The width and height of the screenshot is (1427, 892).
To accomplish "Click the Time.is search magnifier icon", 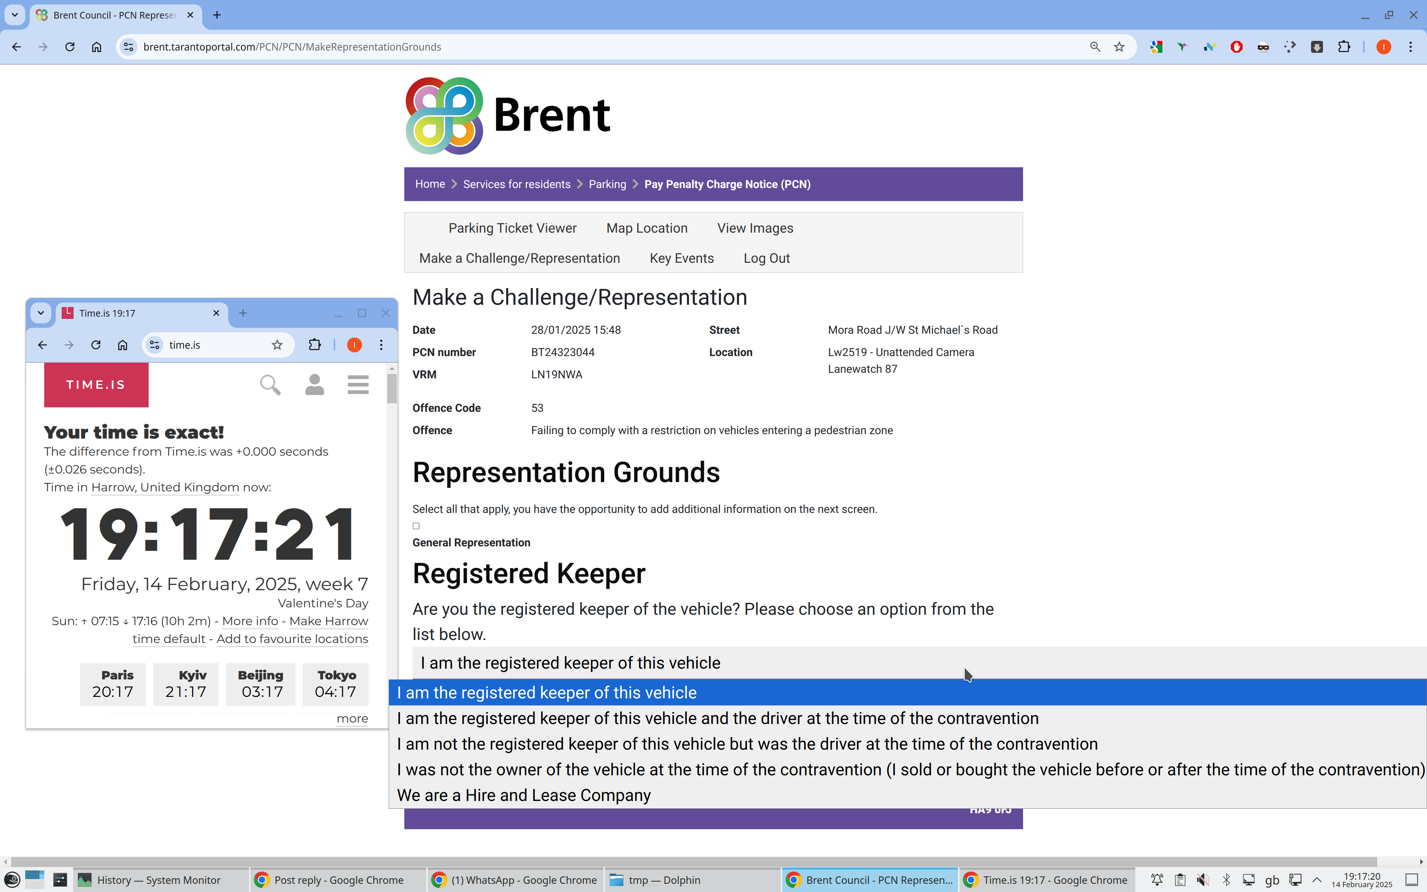I will click(270, 385).
